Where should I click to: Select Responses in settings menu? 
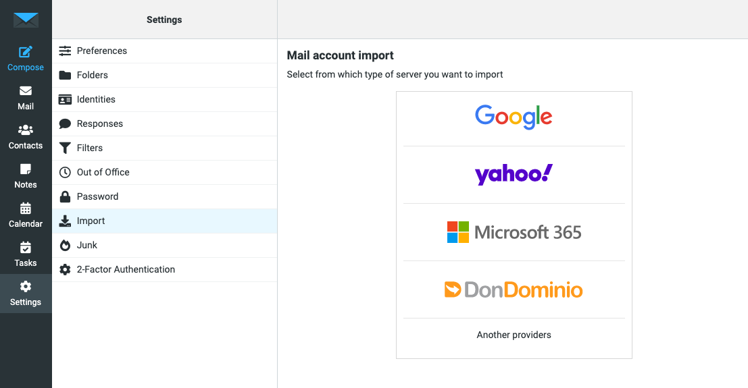165,124
